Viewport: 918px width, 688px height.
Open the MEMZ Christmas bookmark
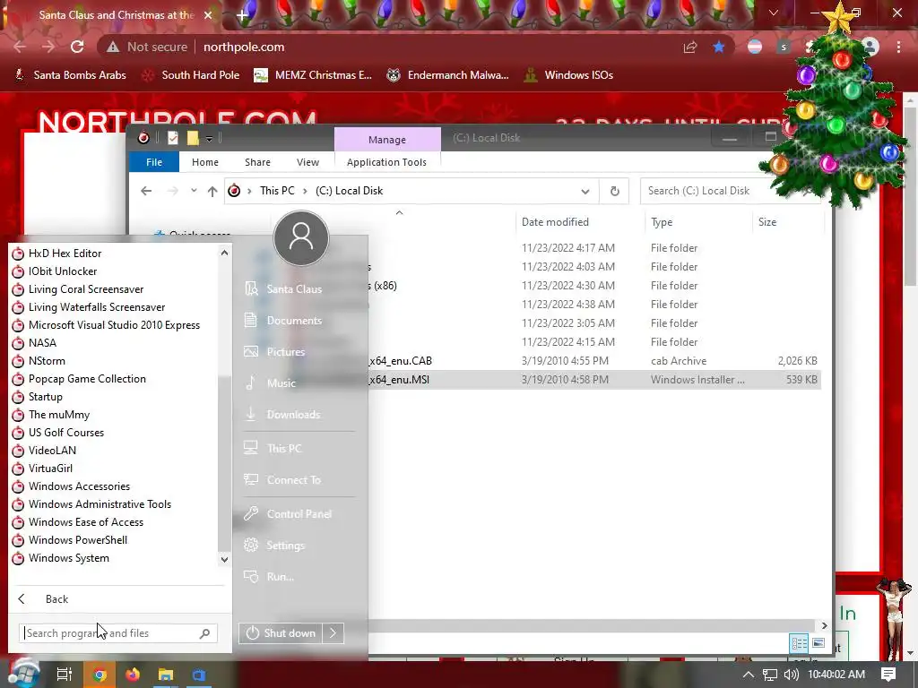point(313,75)
